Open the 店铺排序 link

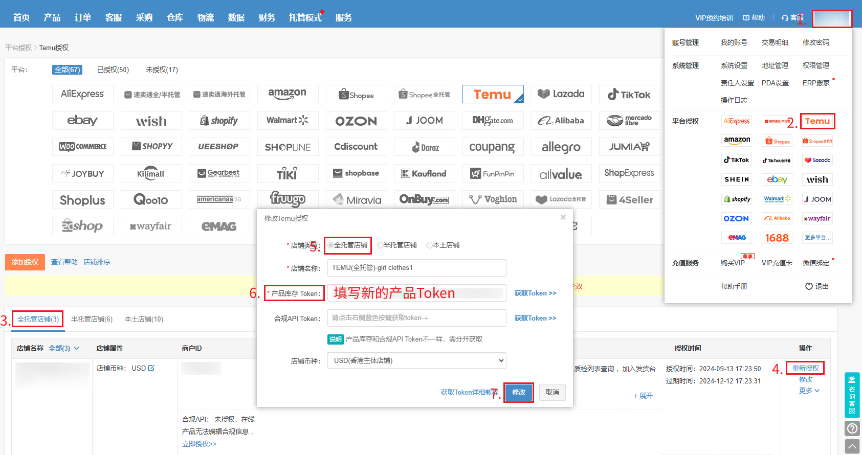click(97, 262)
